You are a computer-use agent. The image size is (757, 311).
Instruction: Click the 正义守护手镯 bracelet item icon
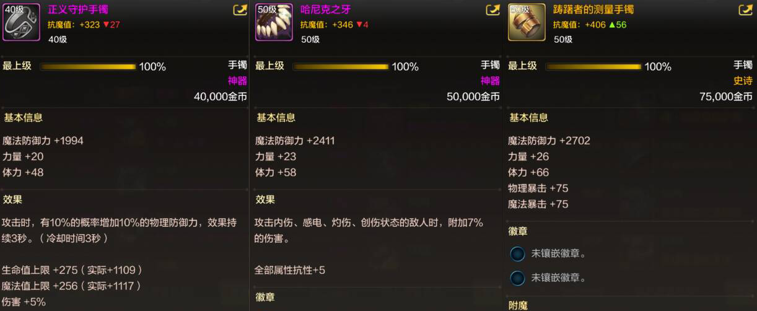pyautogui.click(x=21, y=22)
